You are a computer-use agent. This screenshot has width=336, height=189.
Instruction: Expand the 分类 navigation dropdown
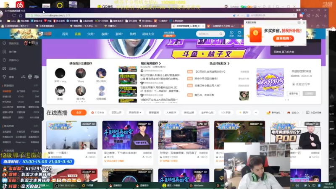pos(91,34)
